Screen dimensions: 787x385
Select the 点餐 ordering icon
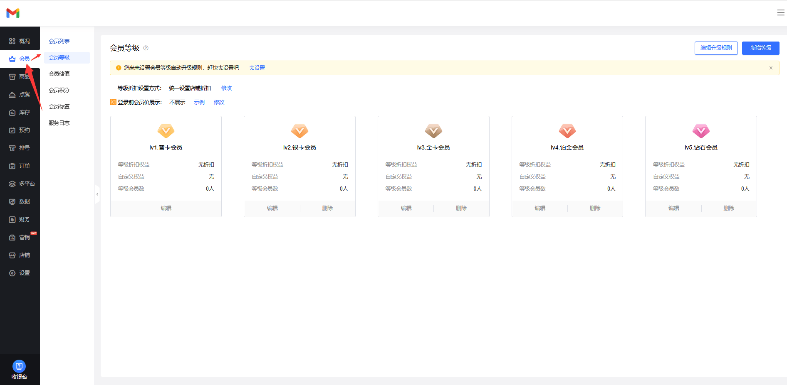point(12,95)
